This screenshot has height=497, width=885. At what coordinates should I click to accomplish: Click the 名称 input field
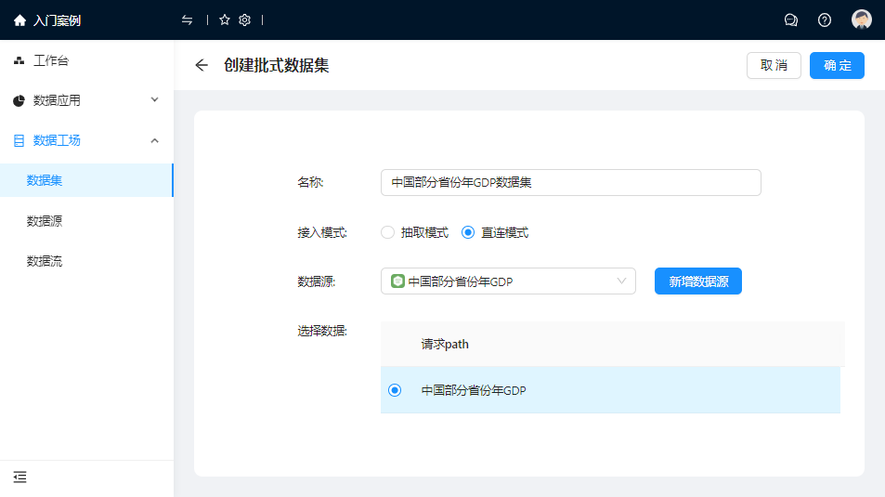[x=570, y=183]
